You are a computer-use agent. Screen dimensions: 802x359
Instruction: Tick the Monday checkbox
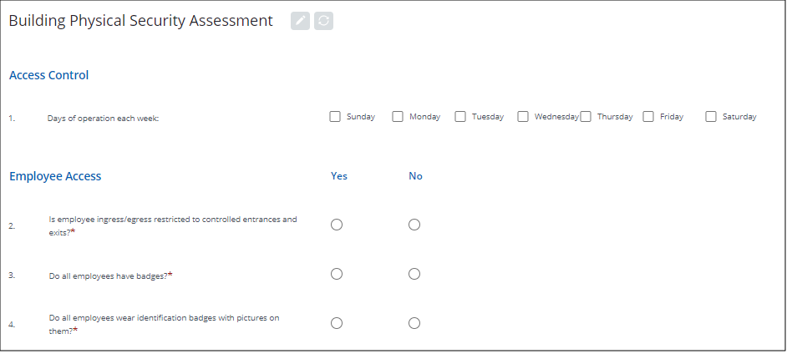pos(398,117)
